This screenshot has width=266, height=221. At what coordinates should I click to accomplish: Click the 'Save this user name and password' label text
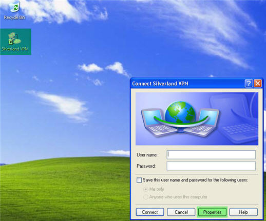click(x=196, y=180)
